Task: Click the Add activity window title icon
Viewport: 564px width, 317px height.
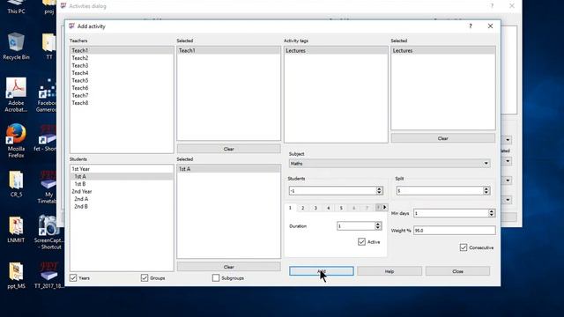Action: tap(71, 26)
